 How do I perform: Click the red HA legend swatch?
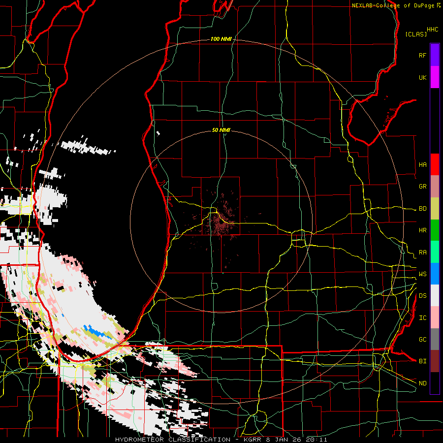435,164
